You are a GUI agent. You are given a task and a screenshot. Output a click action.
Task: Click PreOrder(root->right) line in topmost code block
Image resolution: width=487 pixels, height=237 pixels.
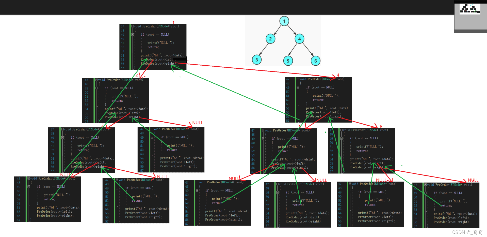(158, 64)
